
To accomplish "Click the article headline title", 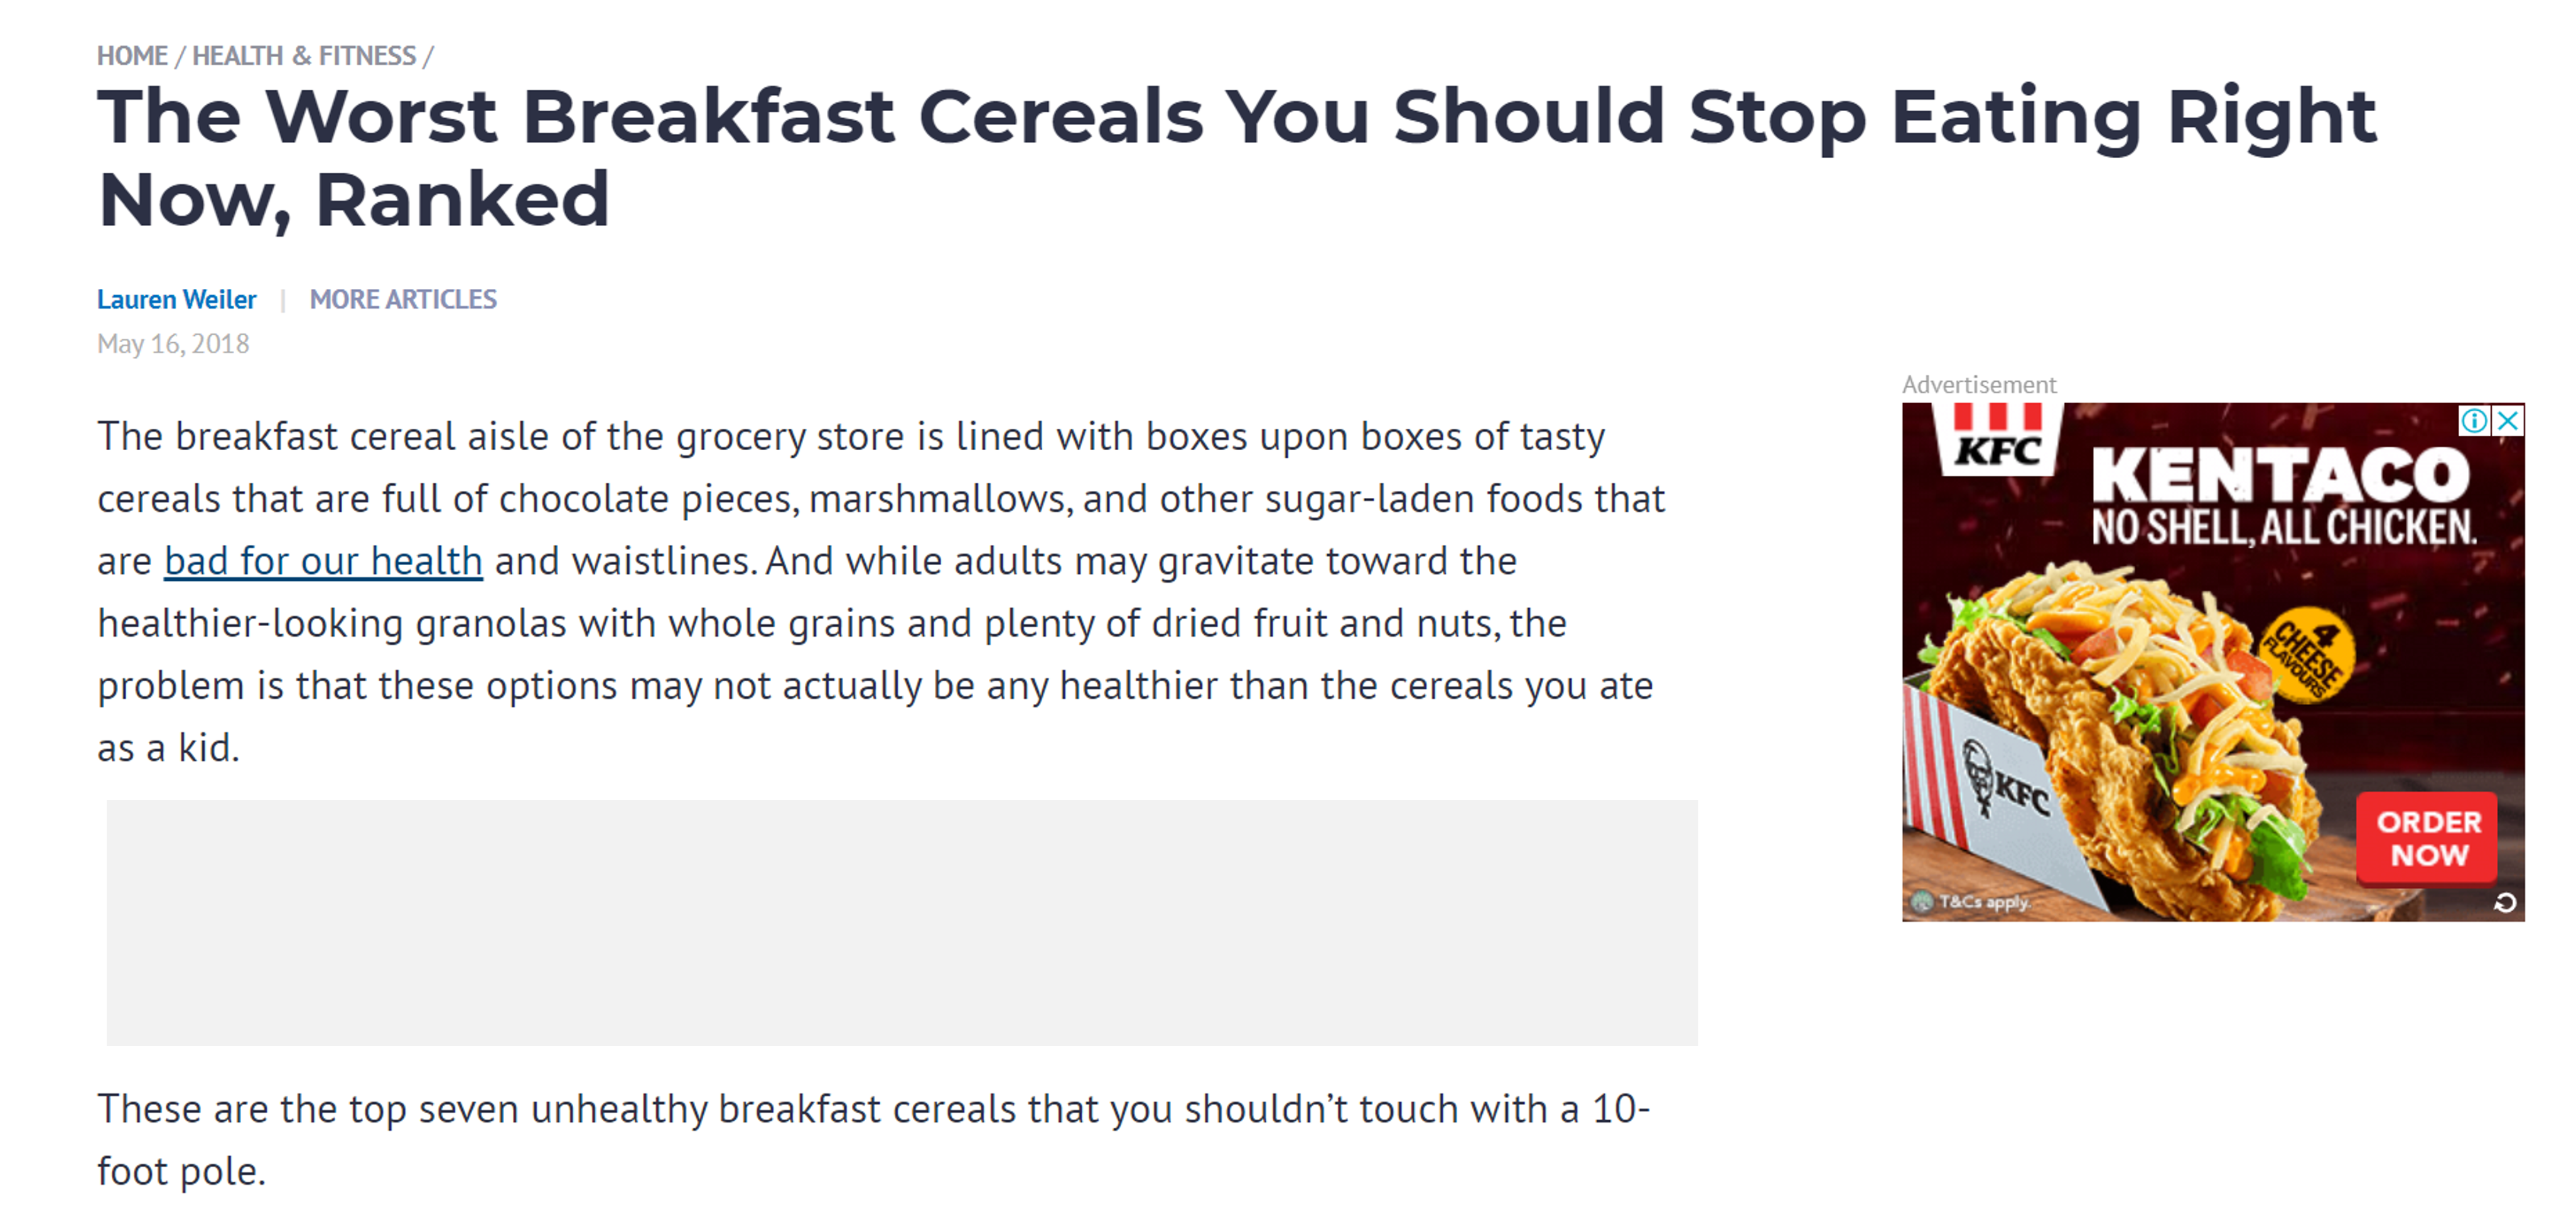I will coord(1236,158).
